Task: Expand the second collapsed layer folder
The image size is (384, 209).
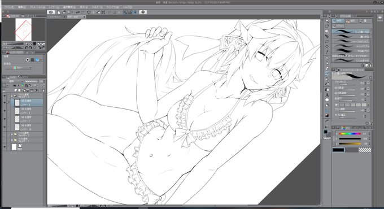Action: click(12, 134)
